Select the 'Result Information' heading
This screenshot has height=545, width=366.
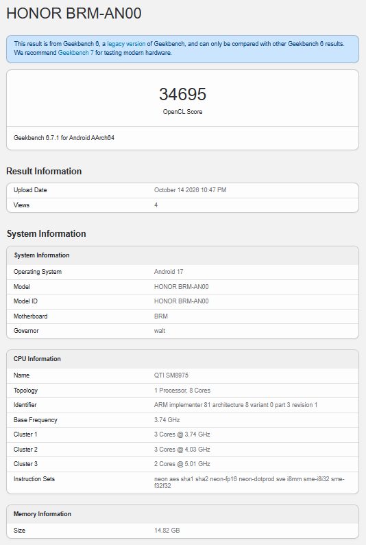(44, 171)
